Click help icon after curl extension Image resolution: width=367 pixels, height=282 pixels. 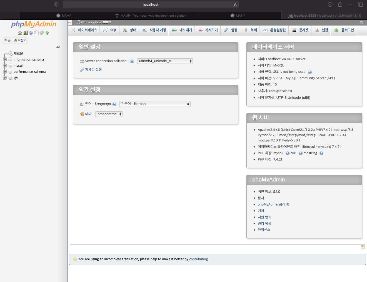tap(301, 153)
